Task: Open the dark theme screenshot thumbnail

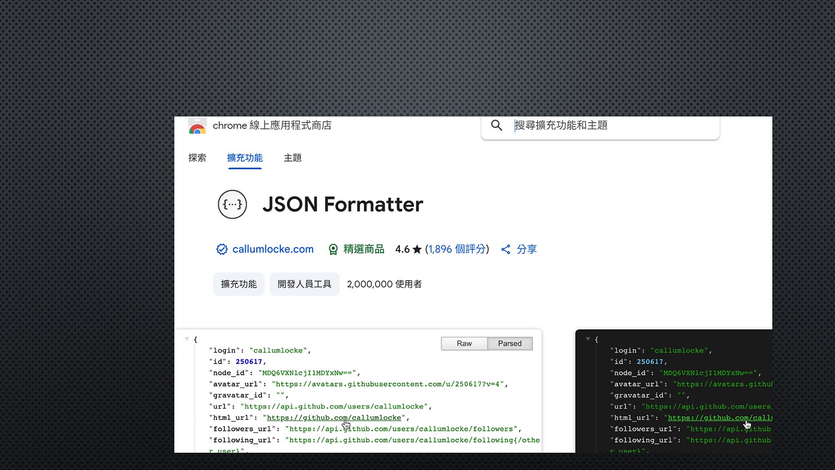Action: point(673,392)
